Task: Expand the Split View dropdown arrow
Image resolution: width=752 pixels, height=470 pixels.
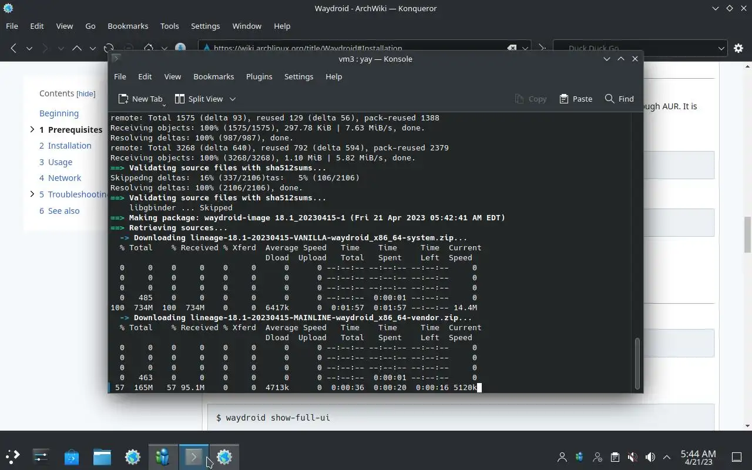Action: (x=233, y=99)
